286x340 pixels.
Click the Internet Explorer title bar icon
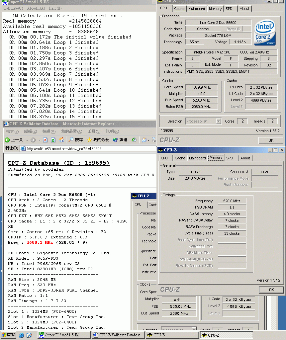[6, 124]
